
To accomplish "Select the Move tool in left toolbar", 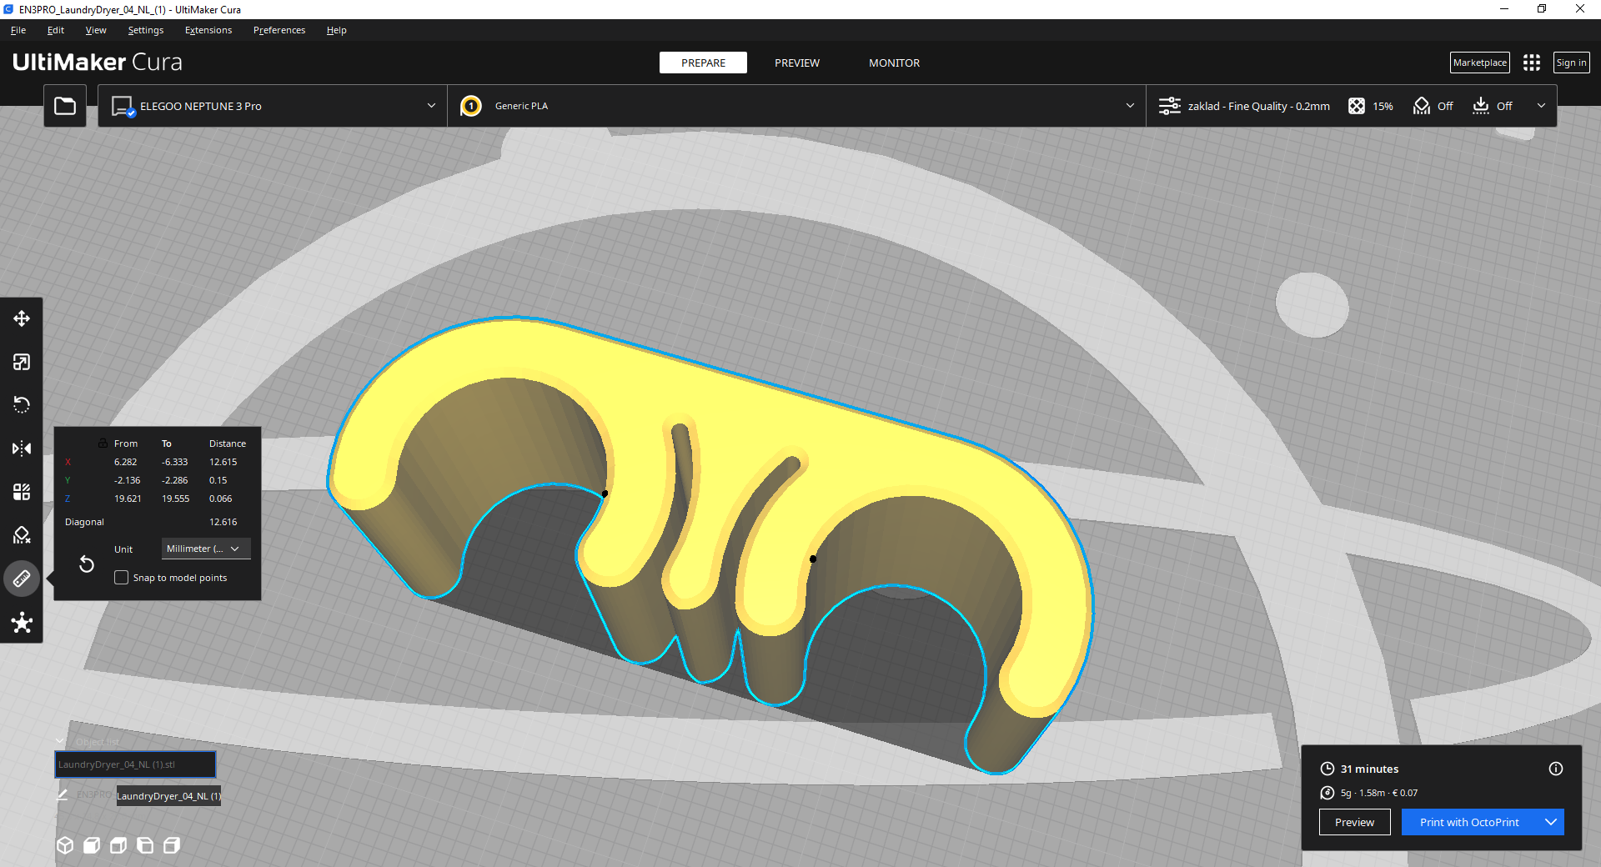I will tap(22, 318).
